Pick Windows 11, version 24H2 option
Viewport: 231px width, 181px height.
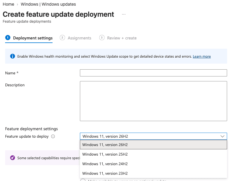(154, 164)
